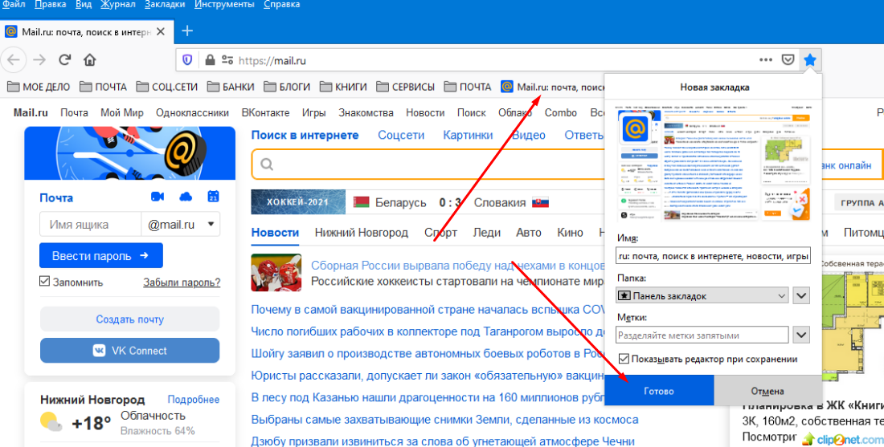Open the КНИГИ bookmarks folder
The height and width of the screenshot is (447, 884).
(x=343, y=87)
